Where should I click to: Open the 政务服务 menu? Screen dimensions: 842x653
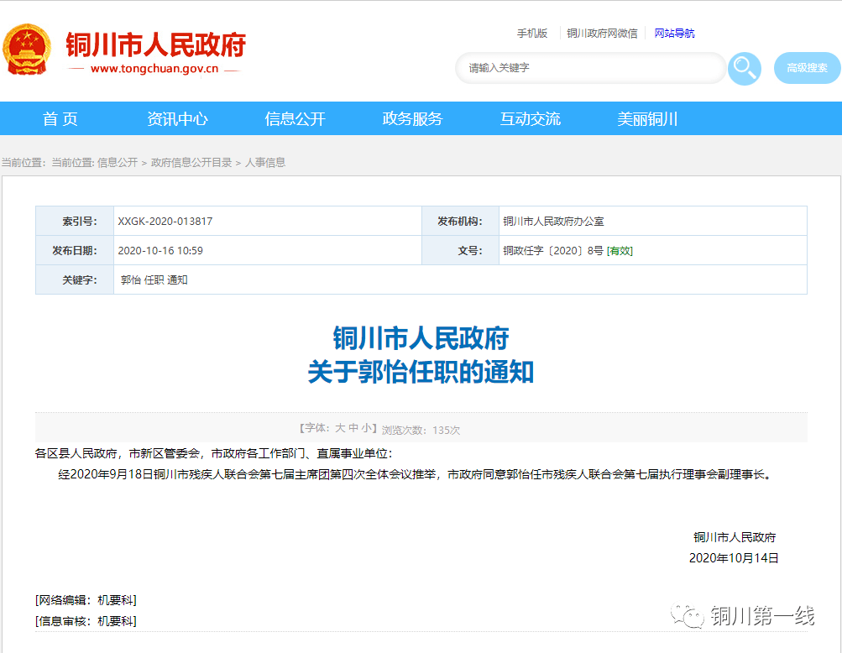coord(412,118)
